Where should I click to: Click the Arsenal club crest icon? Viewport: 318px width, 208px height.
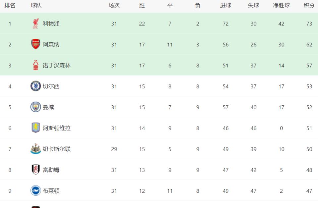[36, 44]
